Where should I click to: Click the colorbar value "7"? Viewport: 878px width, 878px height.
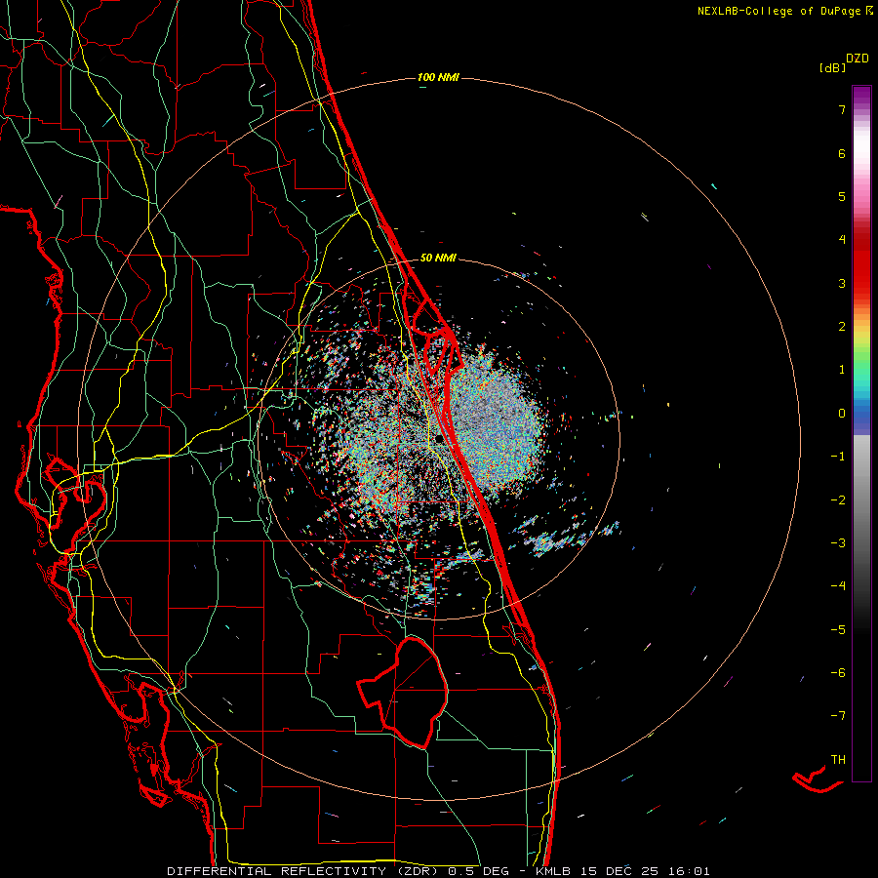click(x=842, y=109)
